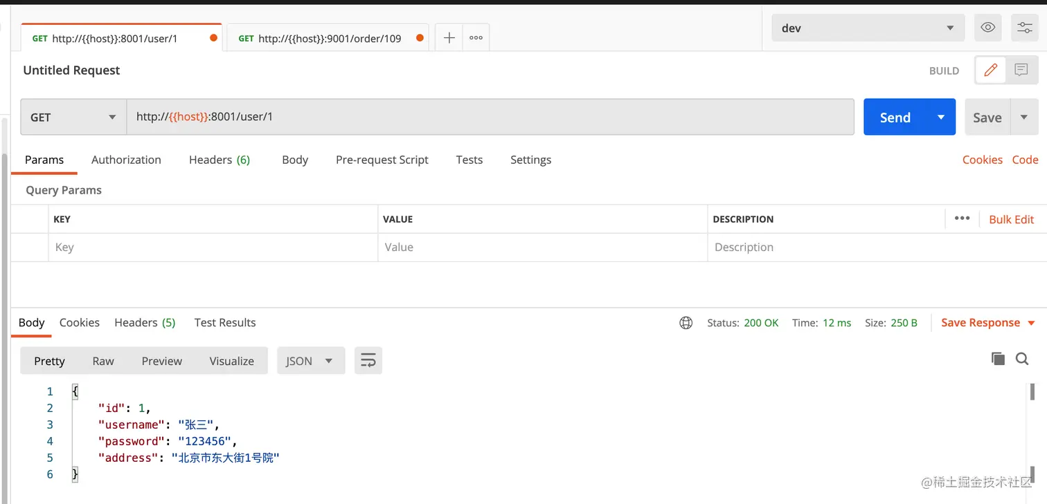Click the "123456" password value

coord(205,441)
